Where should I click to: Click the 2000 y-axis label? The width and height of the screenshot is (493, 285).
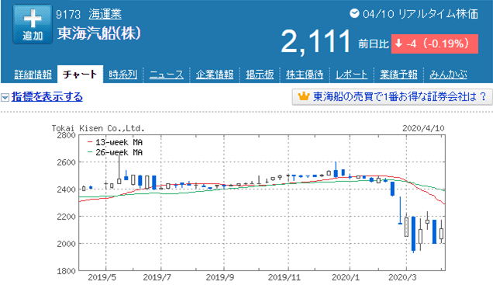tap(67, 244)
